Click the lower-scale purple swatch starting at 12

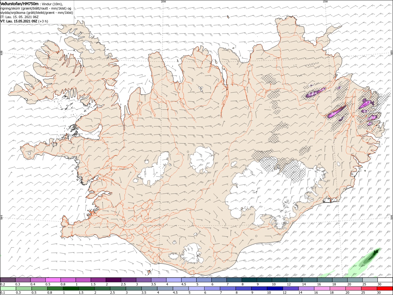[290, 289]
